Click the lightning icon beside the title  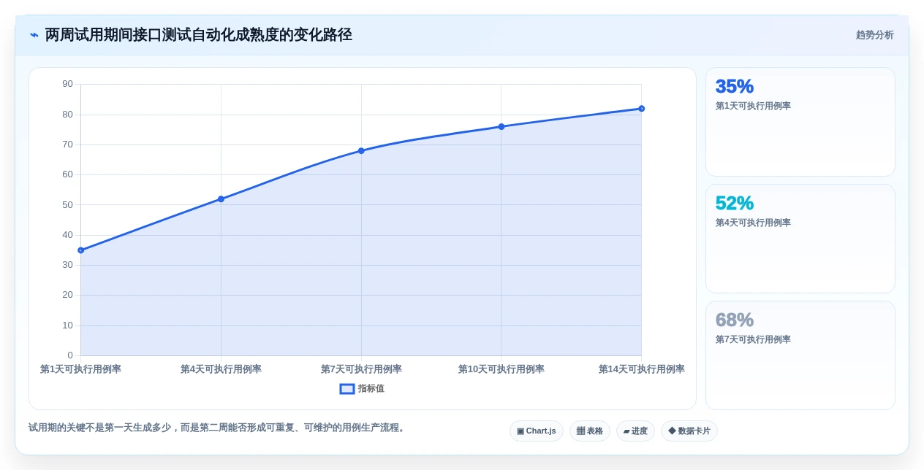34,35
